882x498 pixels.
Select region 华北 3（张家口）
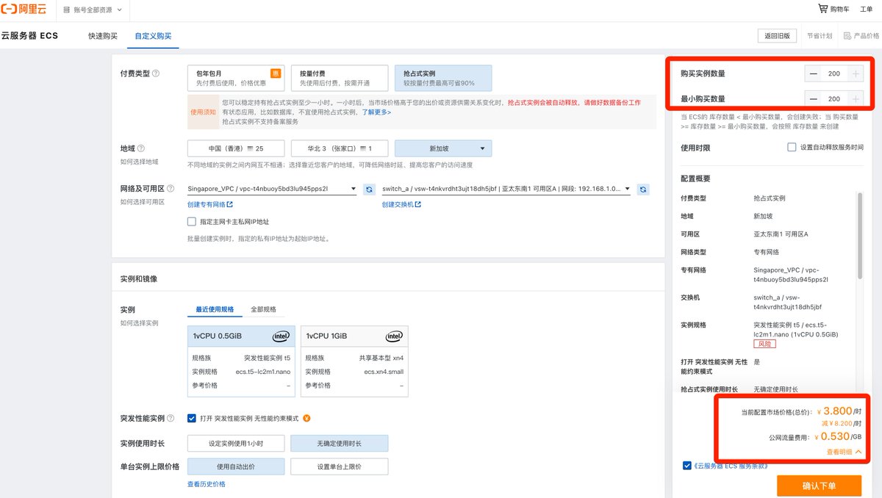tap(339, 148)
